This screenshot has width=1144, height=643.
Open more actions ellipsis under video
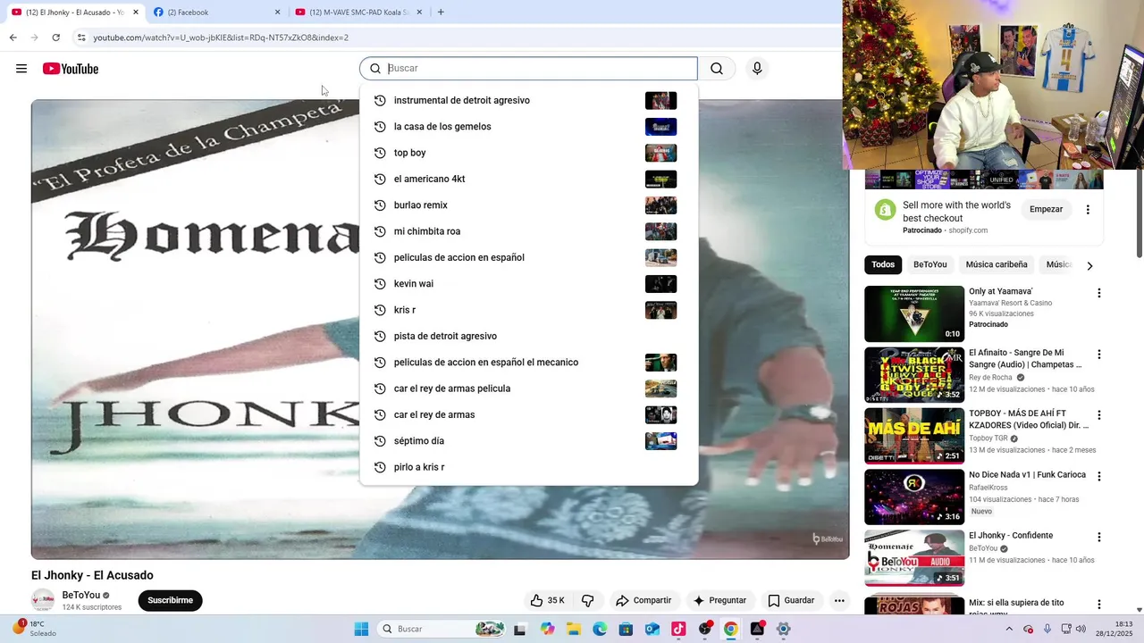(839, 600)
